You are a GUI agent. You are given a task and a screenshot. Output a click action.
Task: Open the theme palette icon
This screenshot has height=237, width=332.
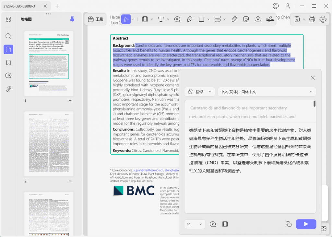click(x=276, y=6)
